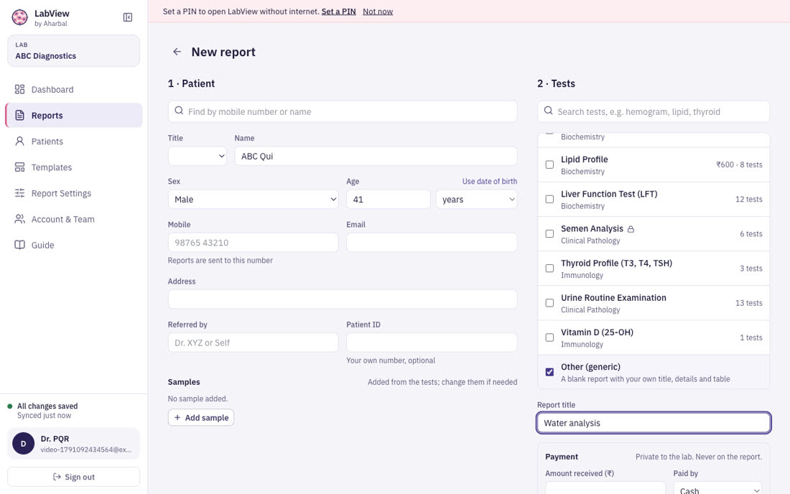The height and width of the screenshot is (494, 790).
Task: Click the LabView logo icon
Action: 19,18
